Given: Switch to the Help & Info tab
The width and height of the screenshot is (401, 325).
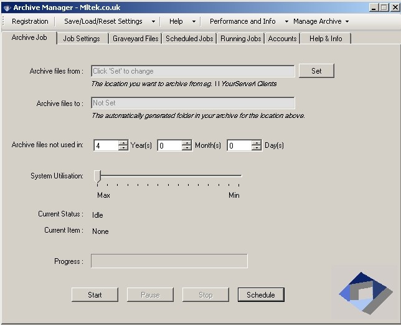Looking at the screenshot, I should click(x=326, y=39).
